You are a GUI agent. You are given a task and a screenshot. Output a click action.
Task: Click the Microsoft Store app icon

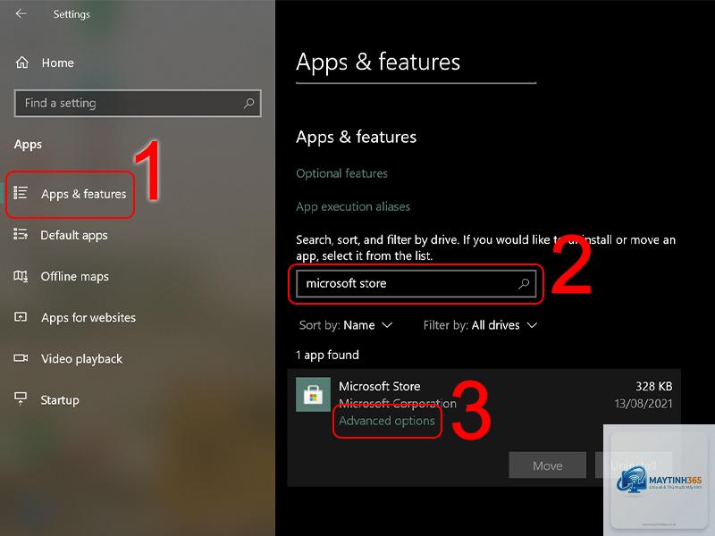(313, 394)
